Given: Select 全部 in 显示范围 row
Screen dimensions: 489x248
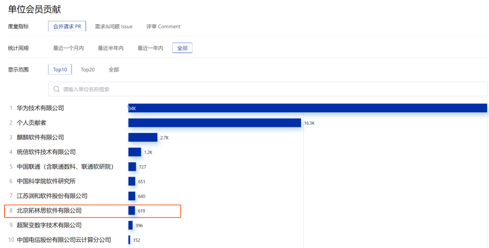Looking at the screenshot, I should [114, 70].
